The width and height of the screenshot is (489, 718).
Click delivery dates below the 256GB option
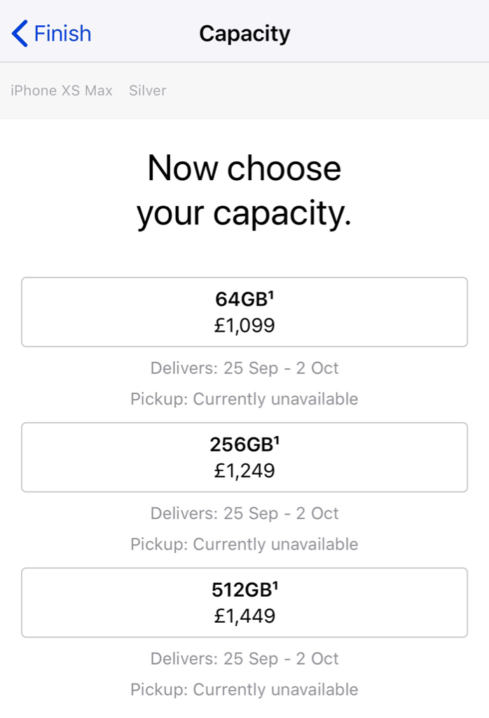[245, 513]
